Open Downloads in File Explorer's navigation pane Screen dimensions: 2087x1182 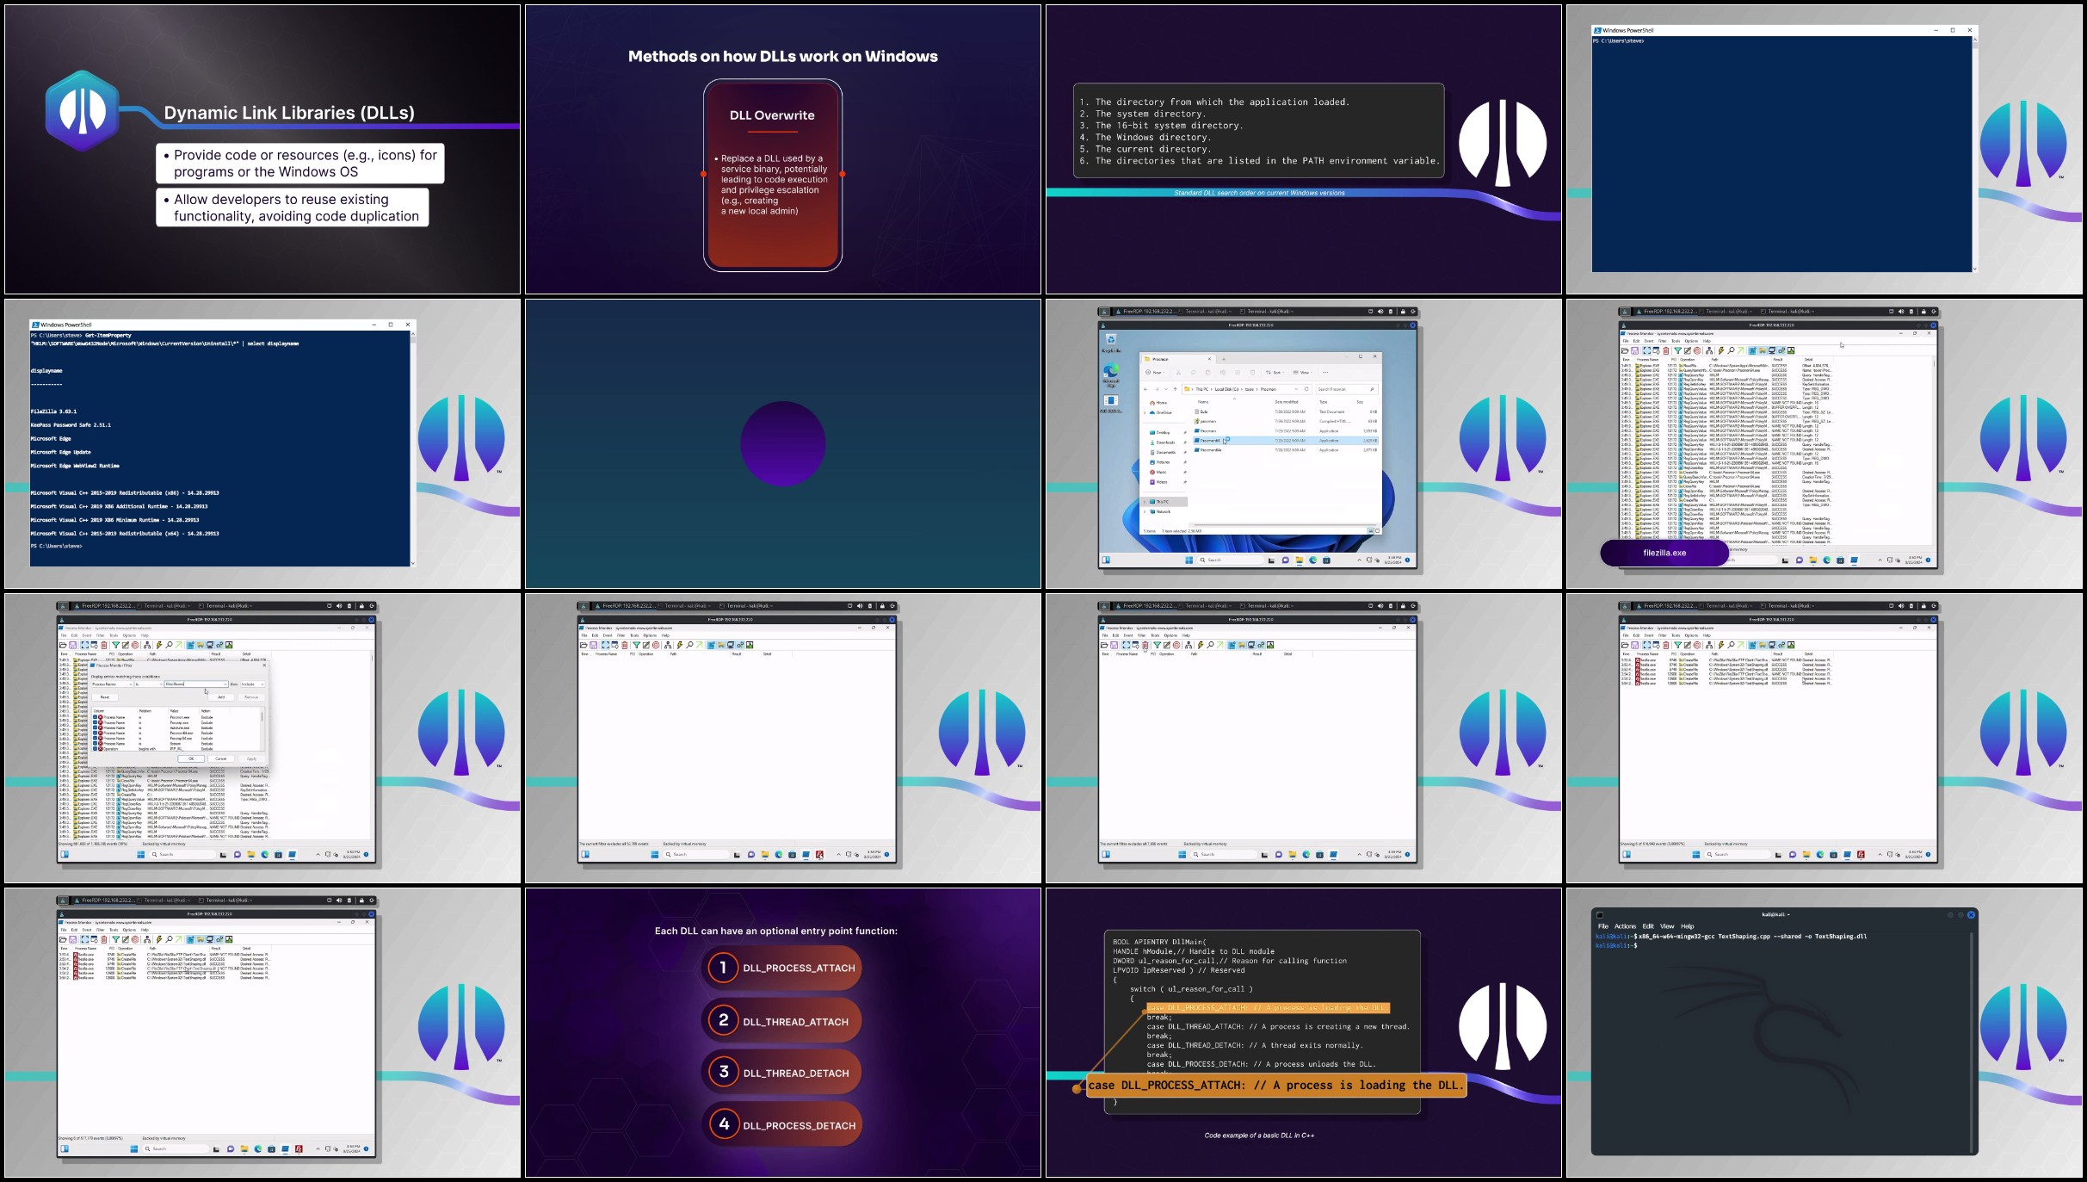1163,442
